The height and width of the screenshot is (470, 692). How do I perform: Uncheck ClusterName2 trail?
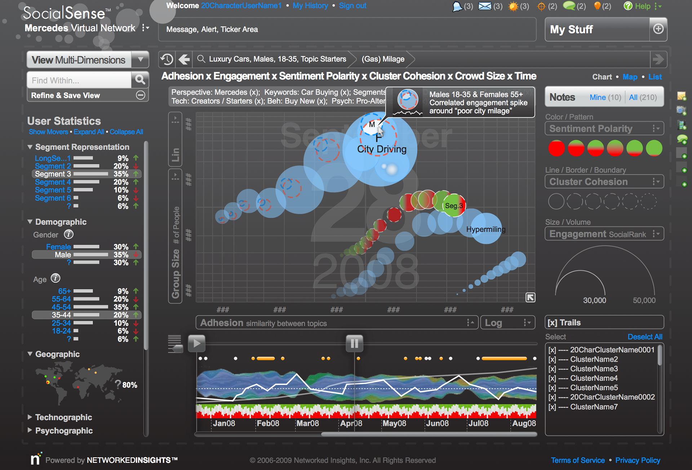[552, 359]
